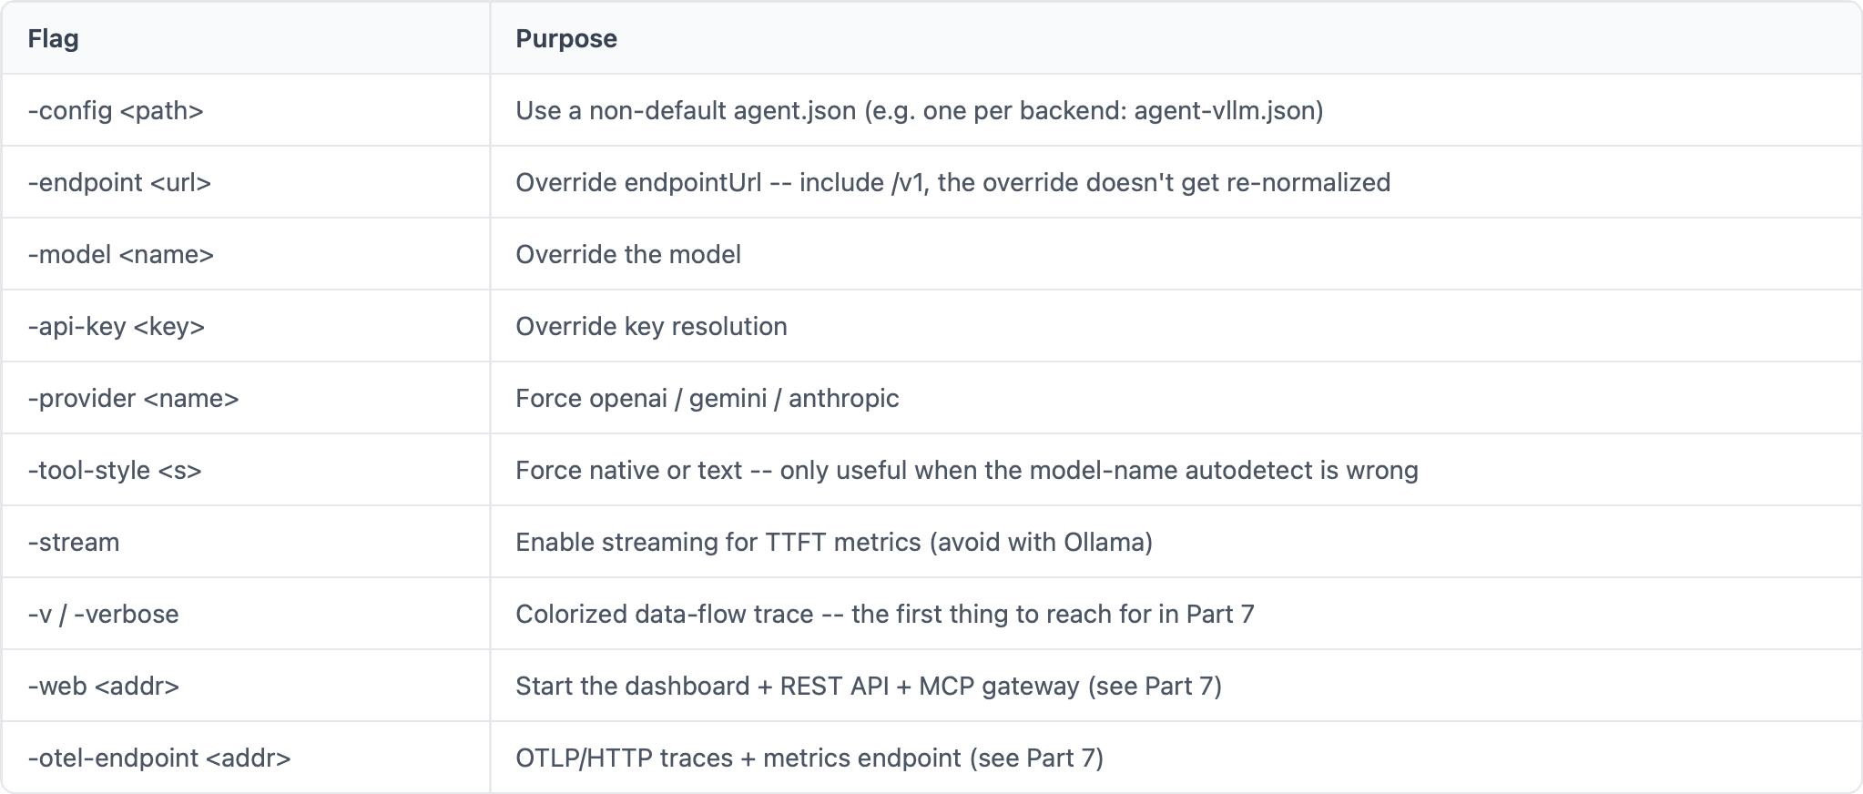Select the -web <addr> flag cell
The width and height of the screenshot is (1863, 794).
[246, 686]
